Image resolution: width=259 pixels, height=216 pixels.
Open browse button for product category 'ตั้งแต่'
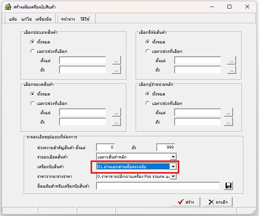pos(116,112)
